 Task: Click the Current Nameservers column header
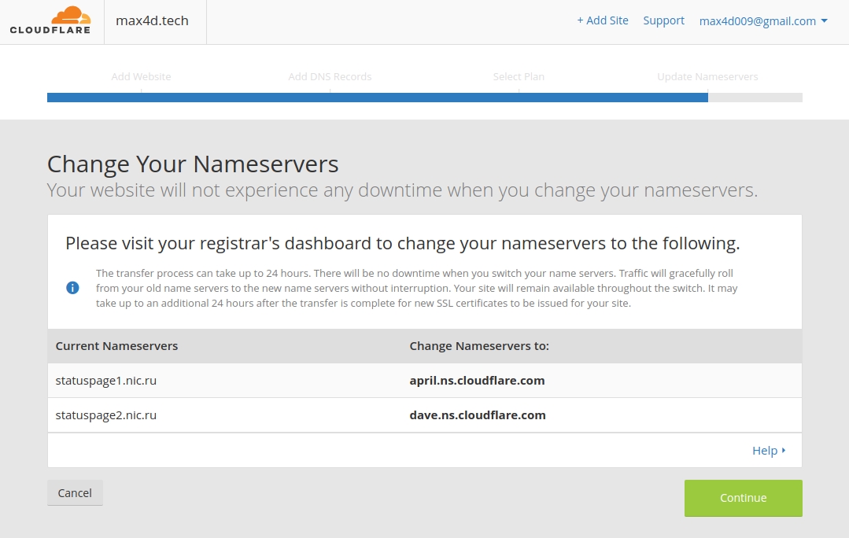pyautogui.click(x=117, y=346)
